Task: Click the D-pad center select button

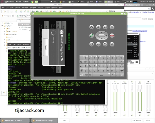Action: (x=102, y=36)
